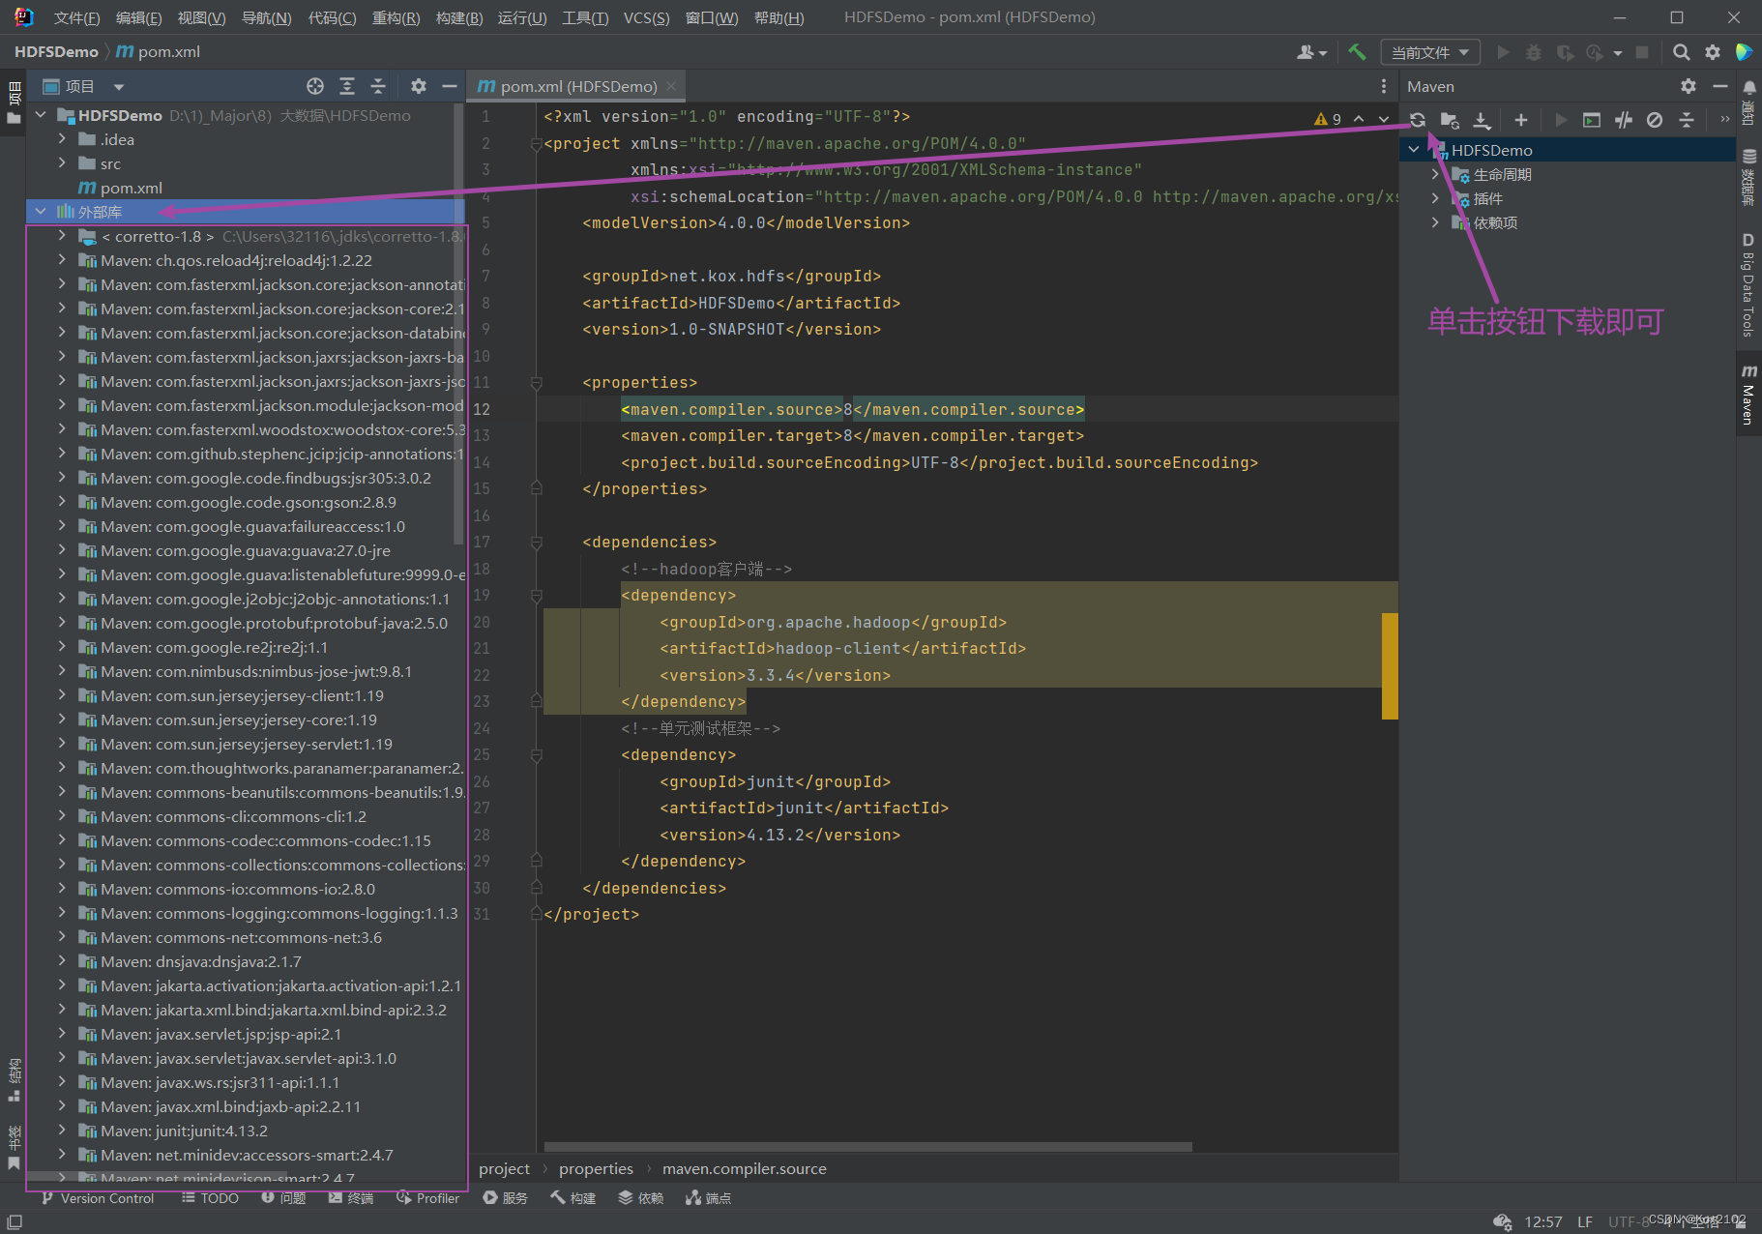Open 重构(R) menu
The image size is (1762, 1234).
[x=396, y=17]
